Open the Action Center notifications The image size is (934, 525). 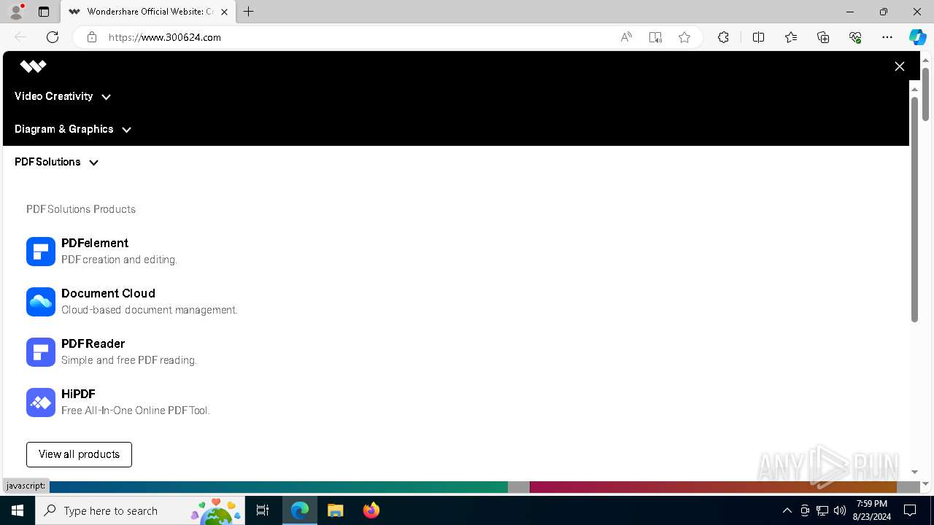click(x=910, y=510)
